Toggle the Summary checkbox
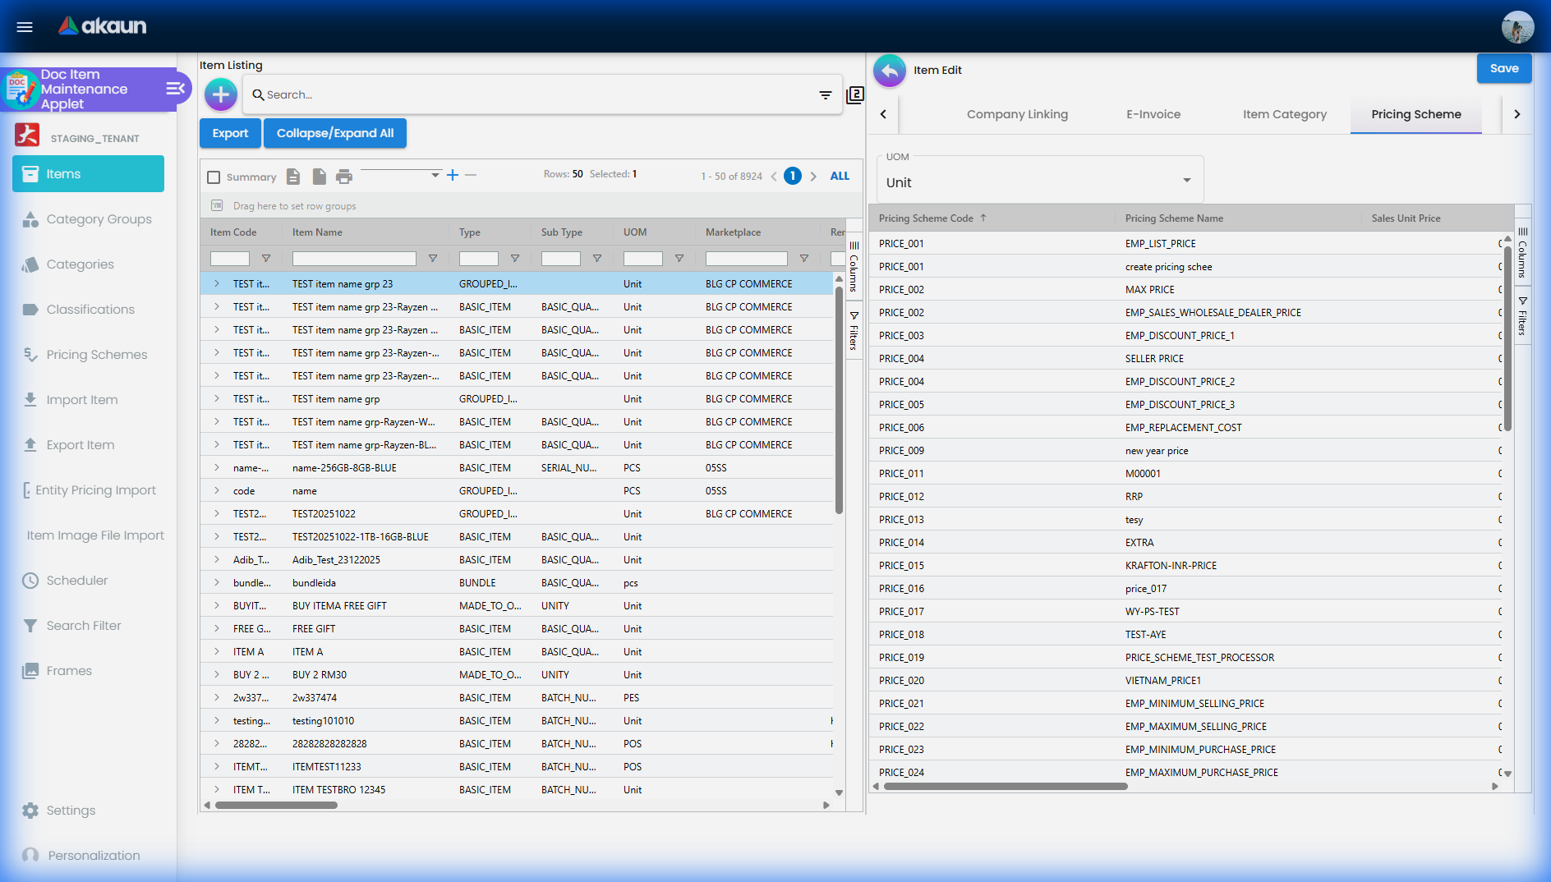This screenshot has height=882, width=1551. [x=214, y=177]
